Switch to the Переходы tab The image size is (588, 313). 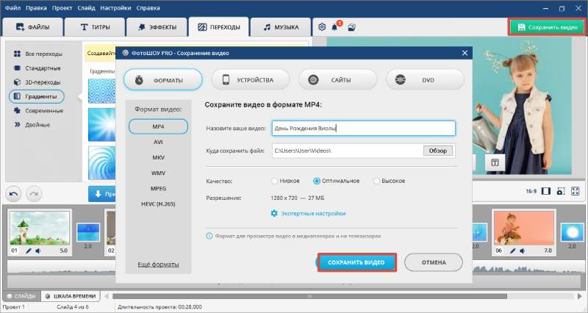coord(219,27)
